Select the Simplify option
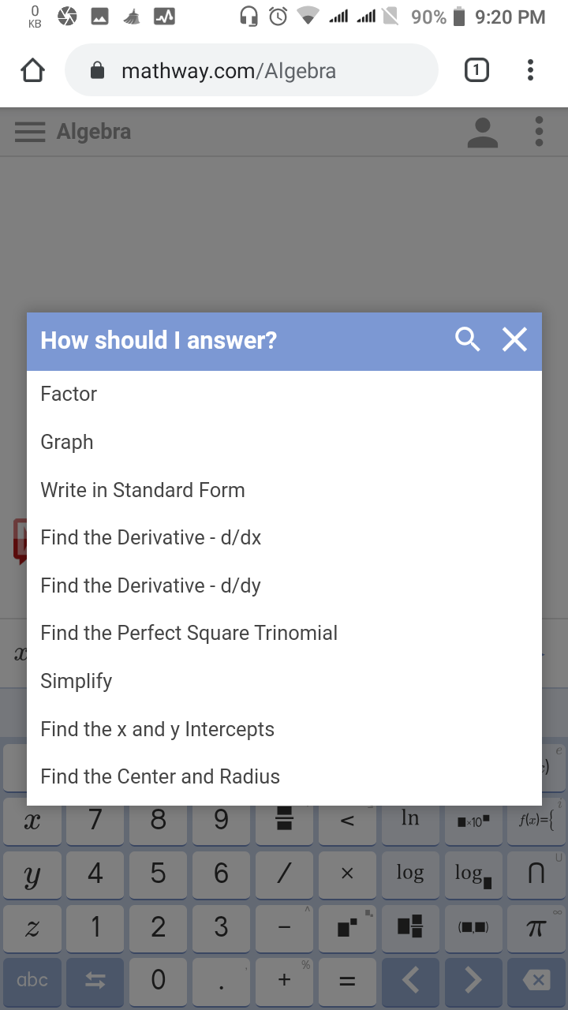The width and height of the screenshot is (568, 1010). click(77, 681)
